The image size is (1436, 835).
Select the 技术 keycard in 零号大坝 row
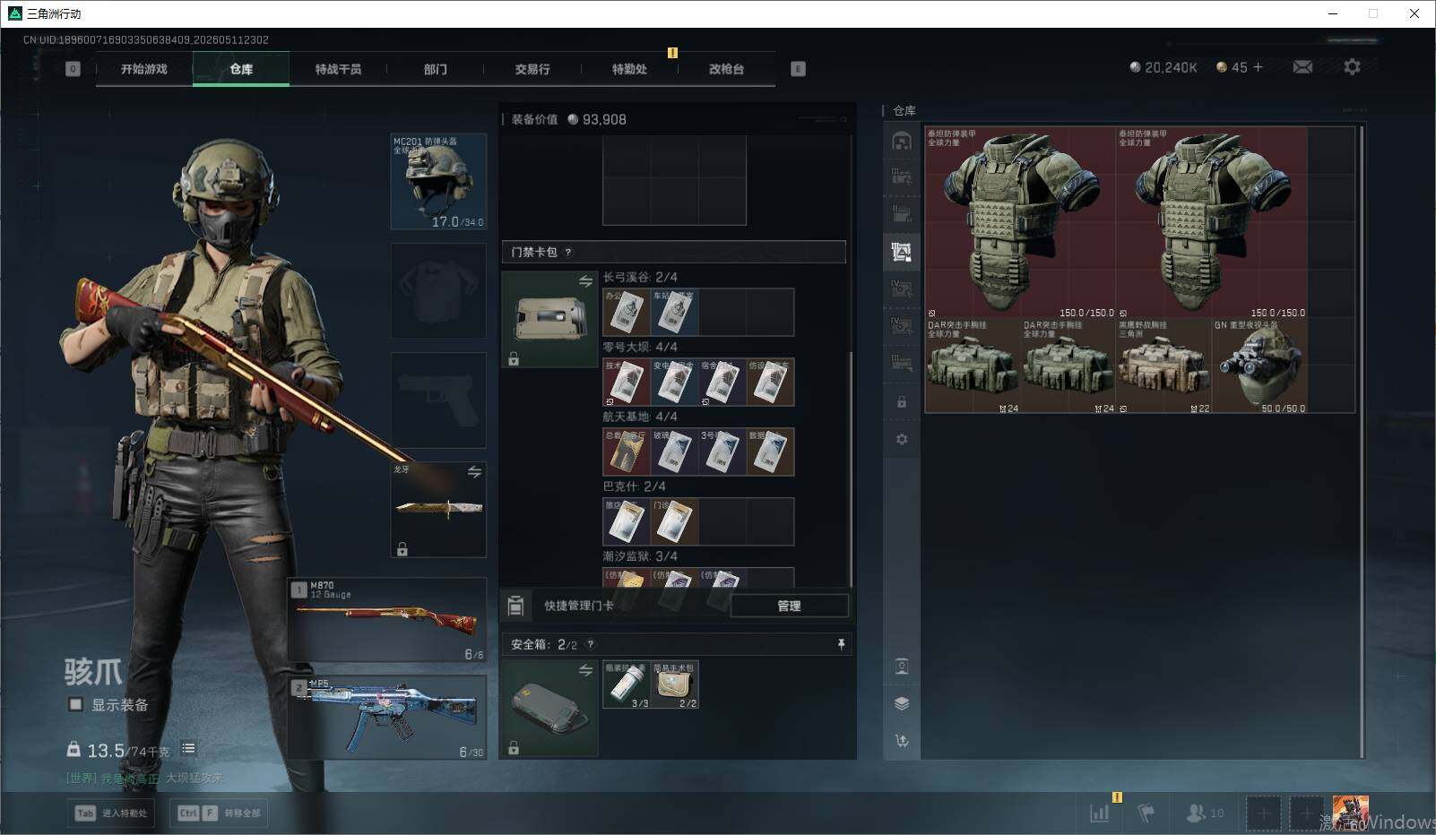pyautogui.click(x=627, y=382)
